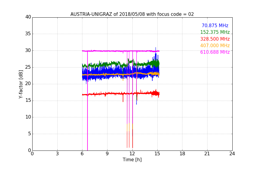258x172 pixels.
Task: Select the 328.500 MHz legend label
Action: tap(215, 39)
